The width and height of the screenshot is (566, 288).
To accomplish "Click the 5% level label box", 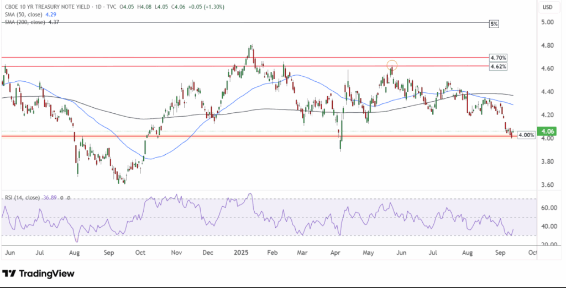I will click(x=495, y=23).
